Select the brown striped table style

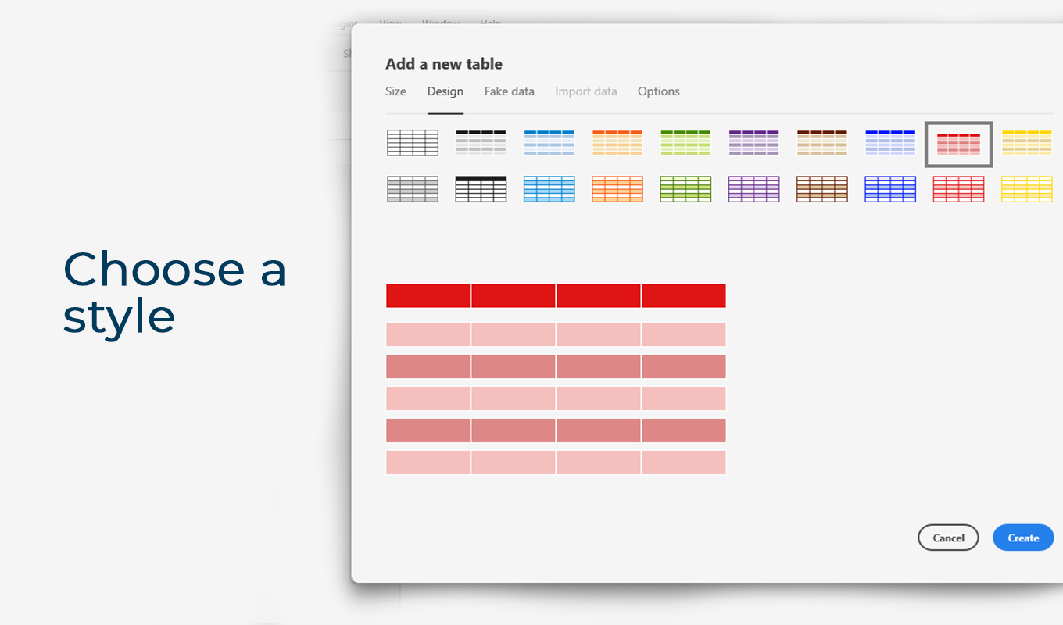(822, 143)
